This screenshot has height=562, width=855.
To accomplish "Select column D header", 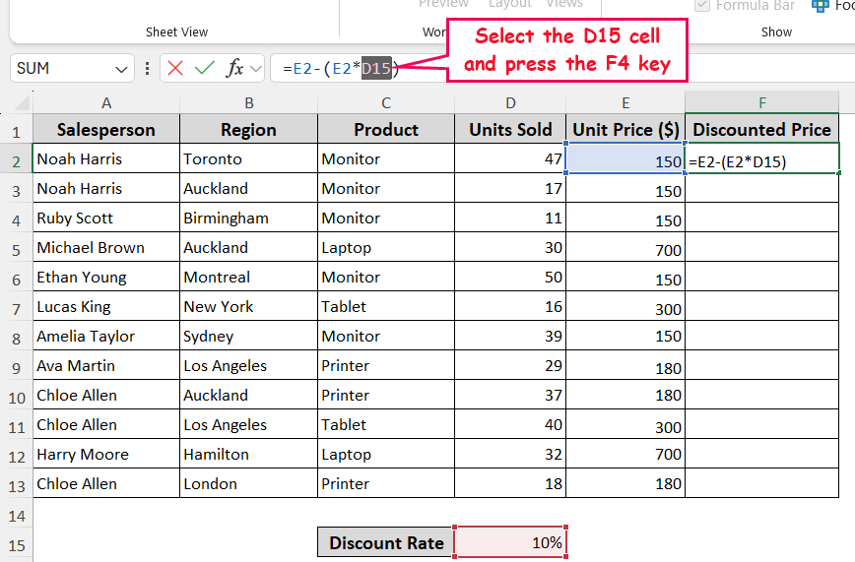I will (x=510, y=102).
